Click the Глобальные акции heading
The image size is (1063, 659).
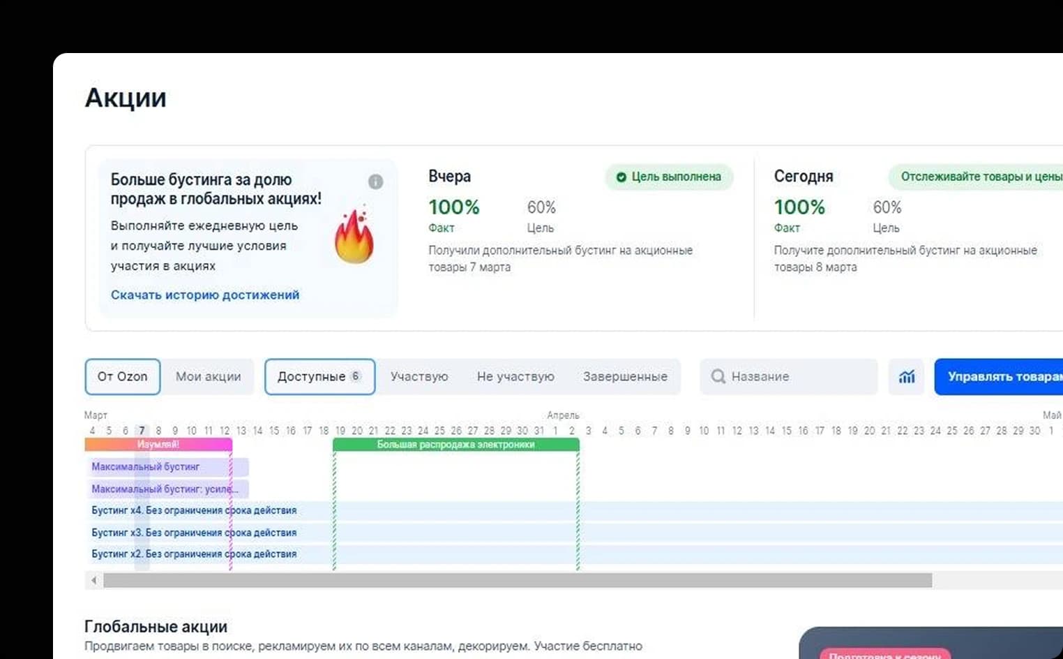156,626
